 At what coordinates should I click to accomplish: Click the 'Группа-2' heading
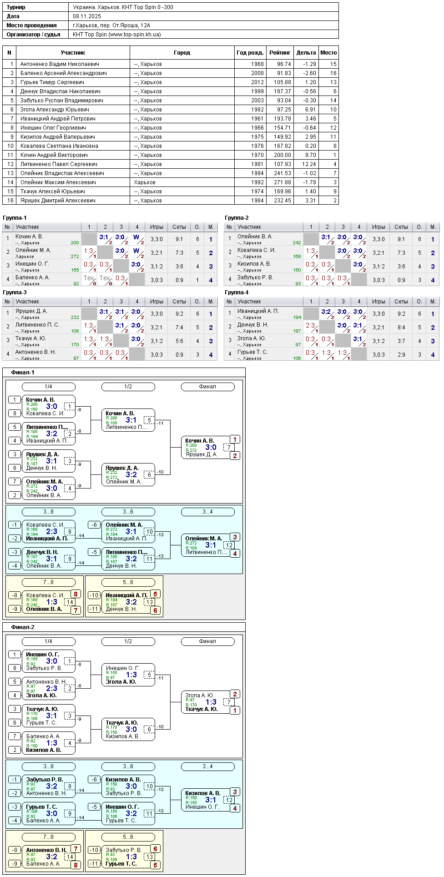pyautogui.click(x=237, y=218)
